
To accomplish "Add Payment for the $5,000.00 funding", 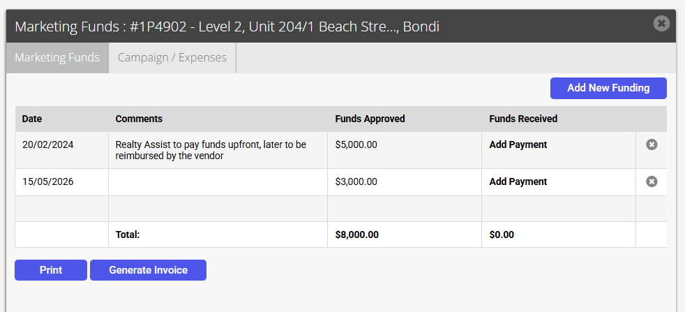I will point(518,144).
